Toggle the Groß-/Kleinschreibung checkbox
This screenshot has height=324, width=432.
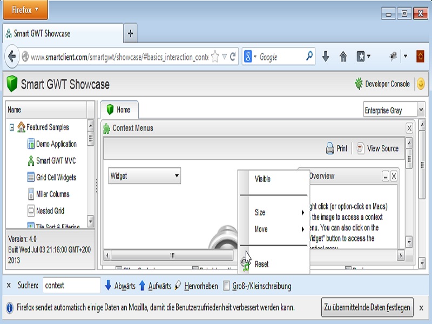coord(227,286)
